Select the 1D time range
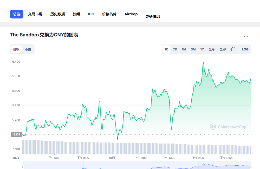 click(x=166, y=49)
